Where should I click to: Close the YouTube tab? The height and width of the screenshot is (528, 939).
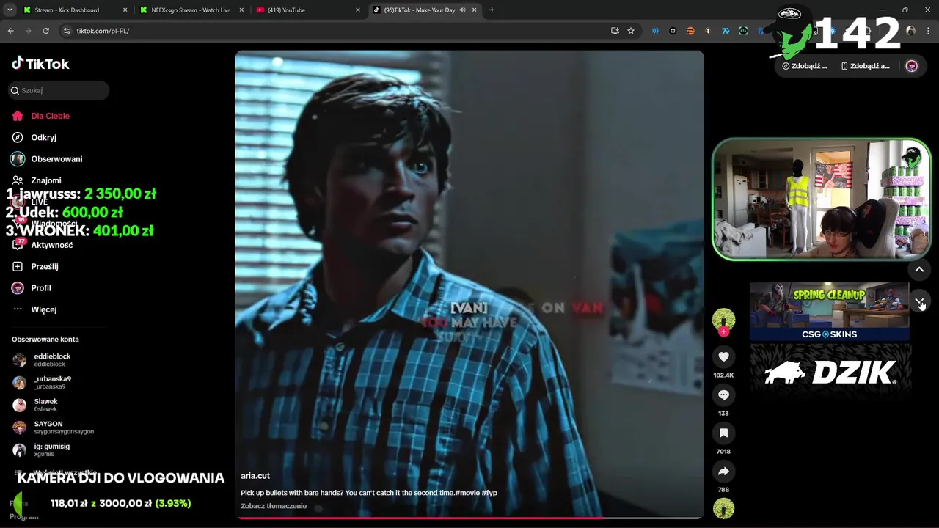click(x=358, y=10)
